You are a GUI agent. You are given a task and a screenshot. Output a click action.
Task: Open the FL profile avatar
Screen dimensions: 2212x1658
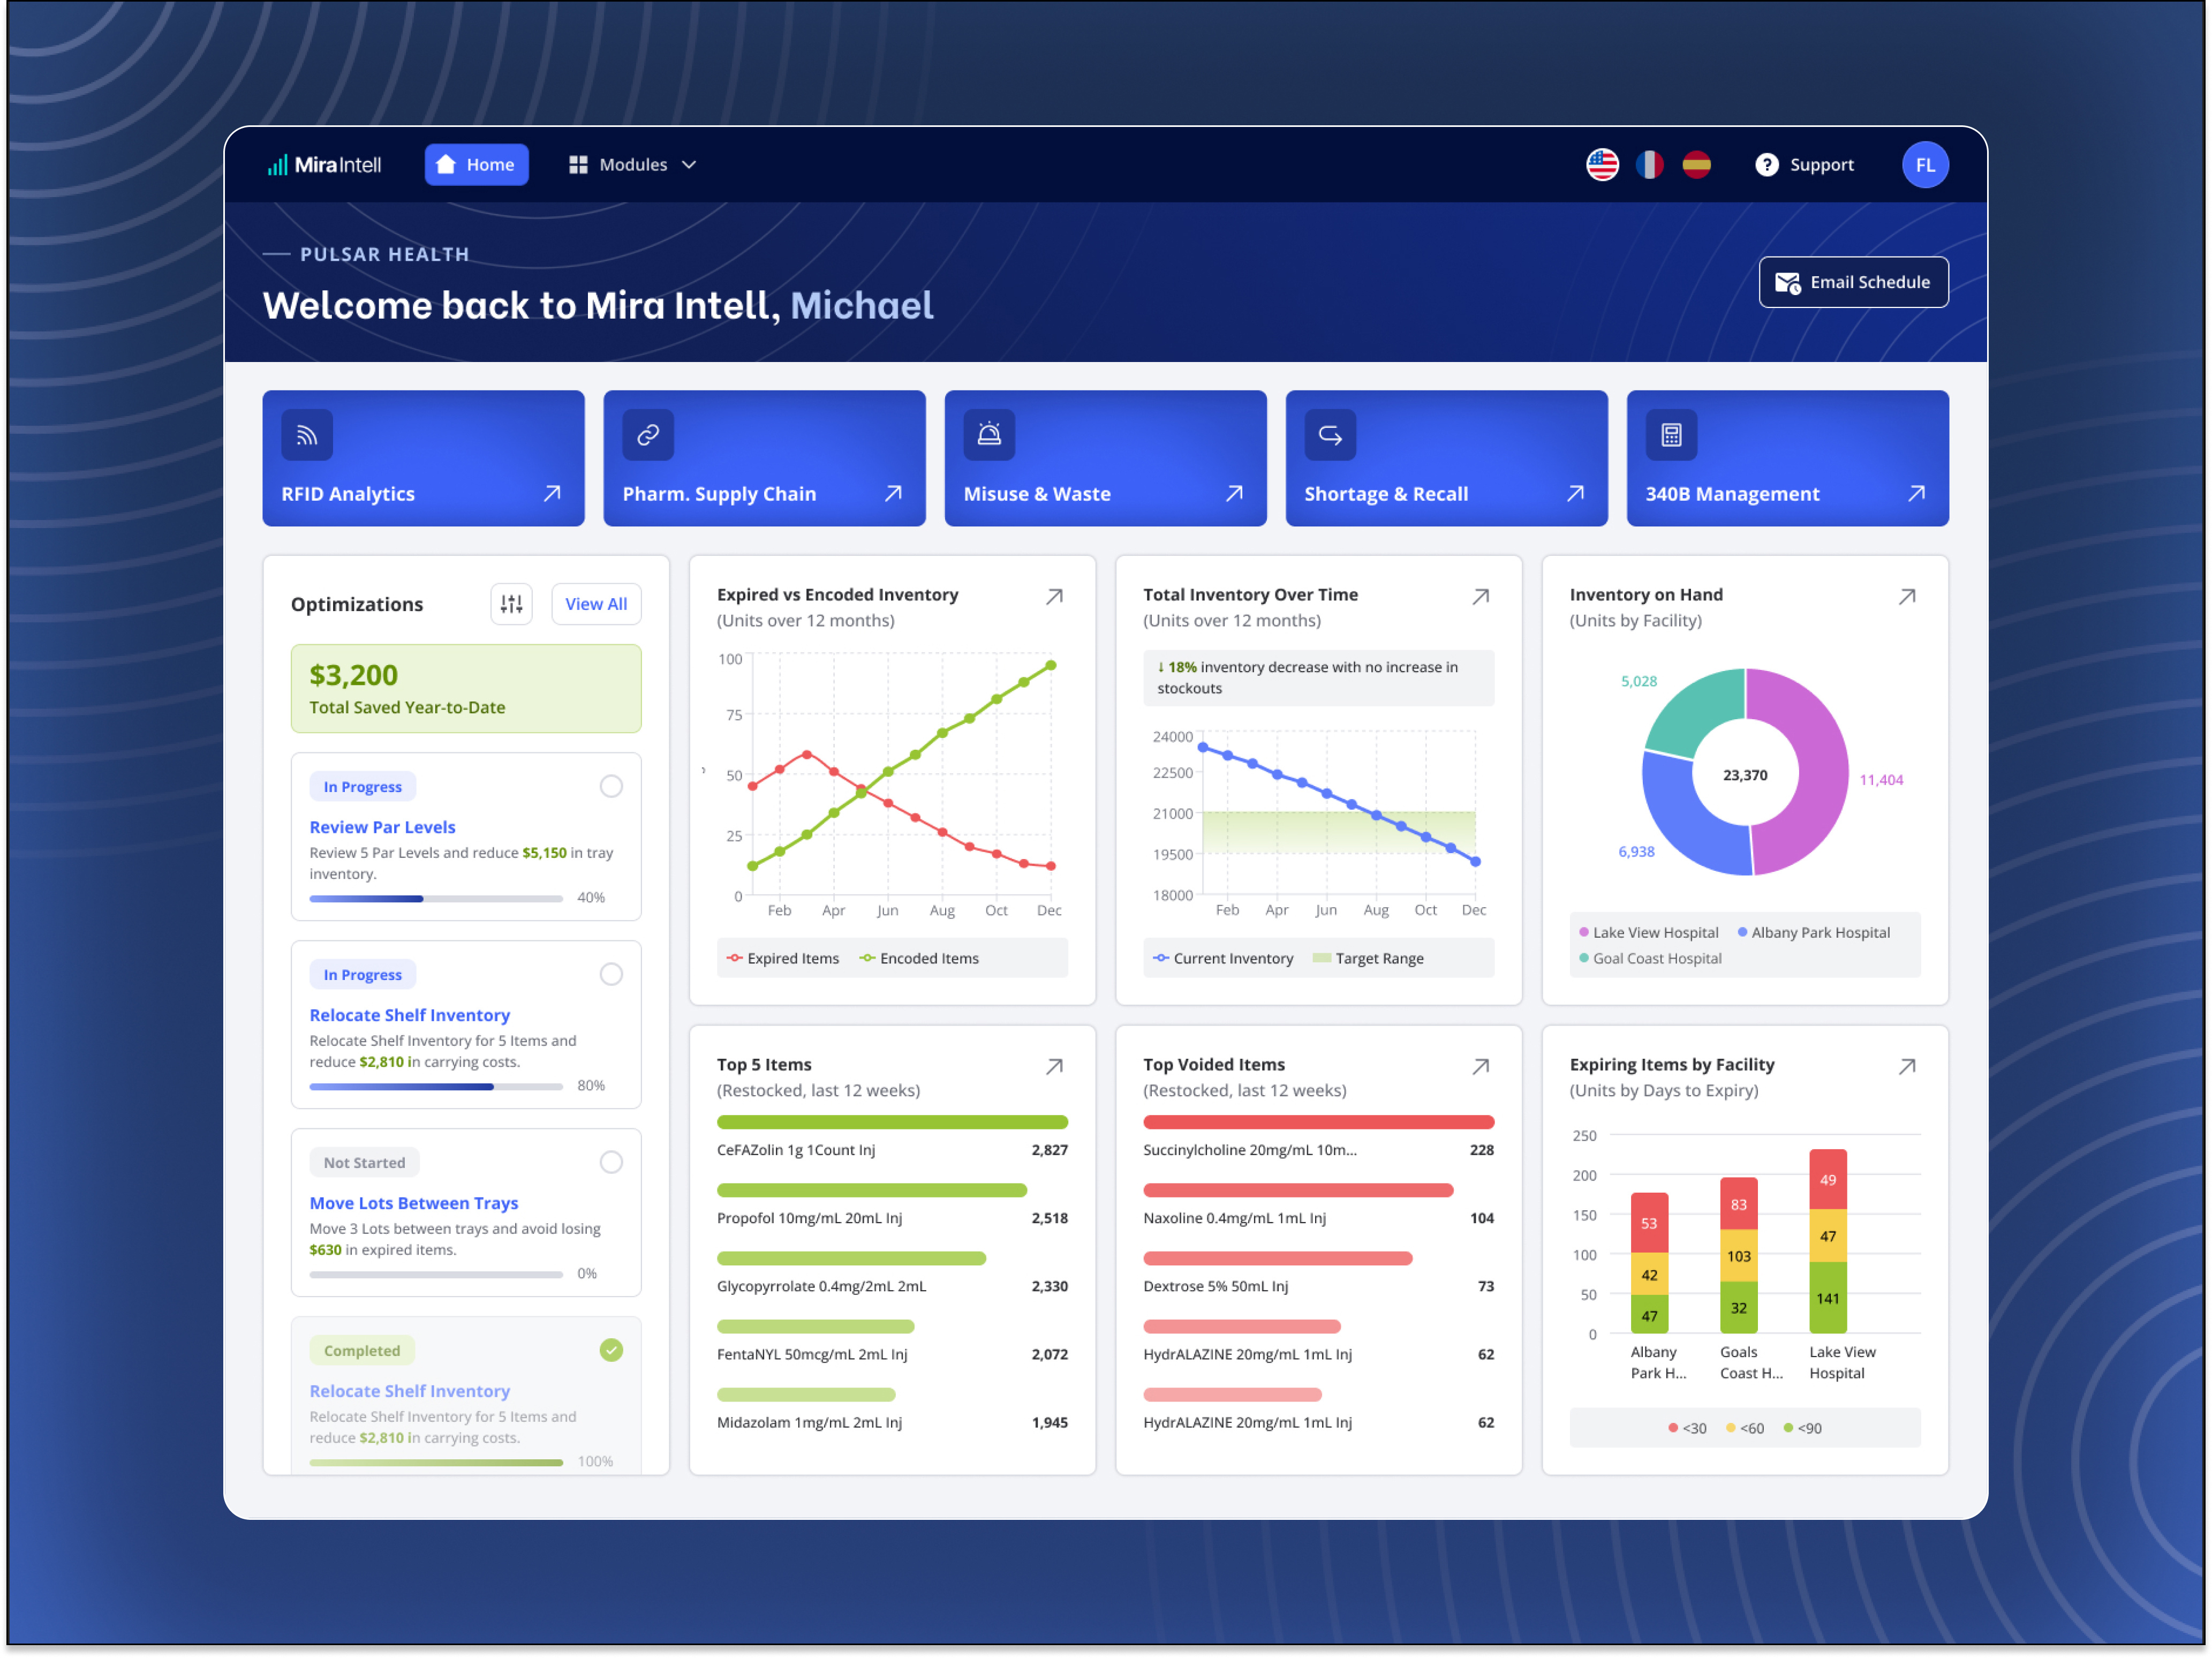click(x=1925, y=164)
